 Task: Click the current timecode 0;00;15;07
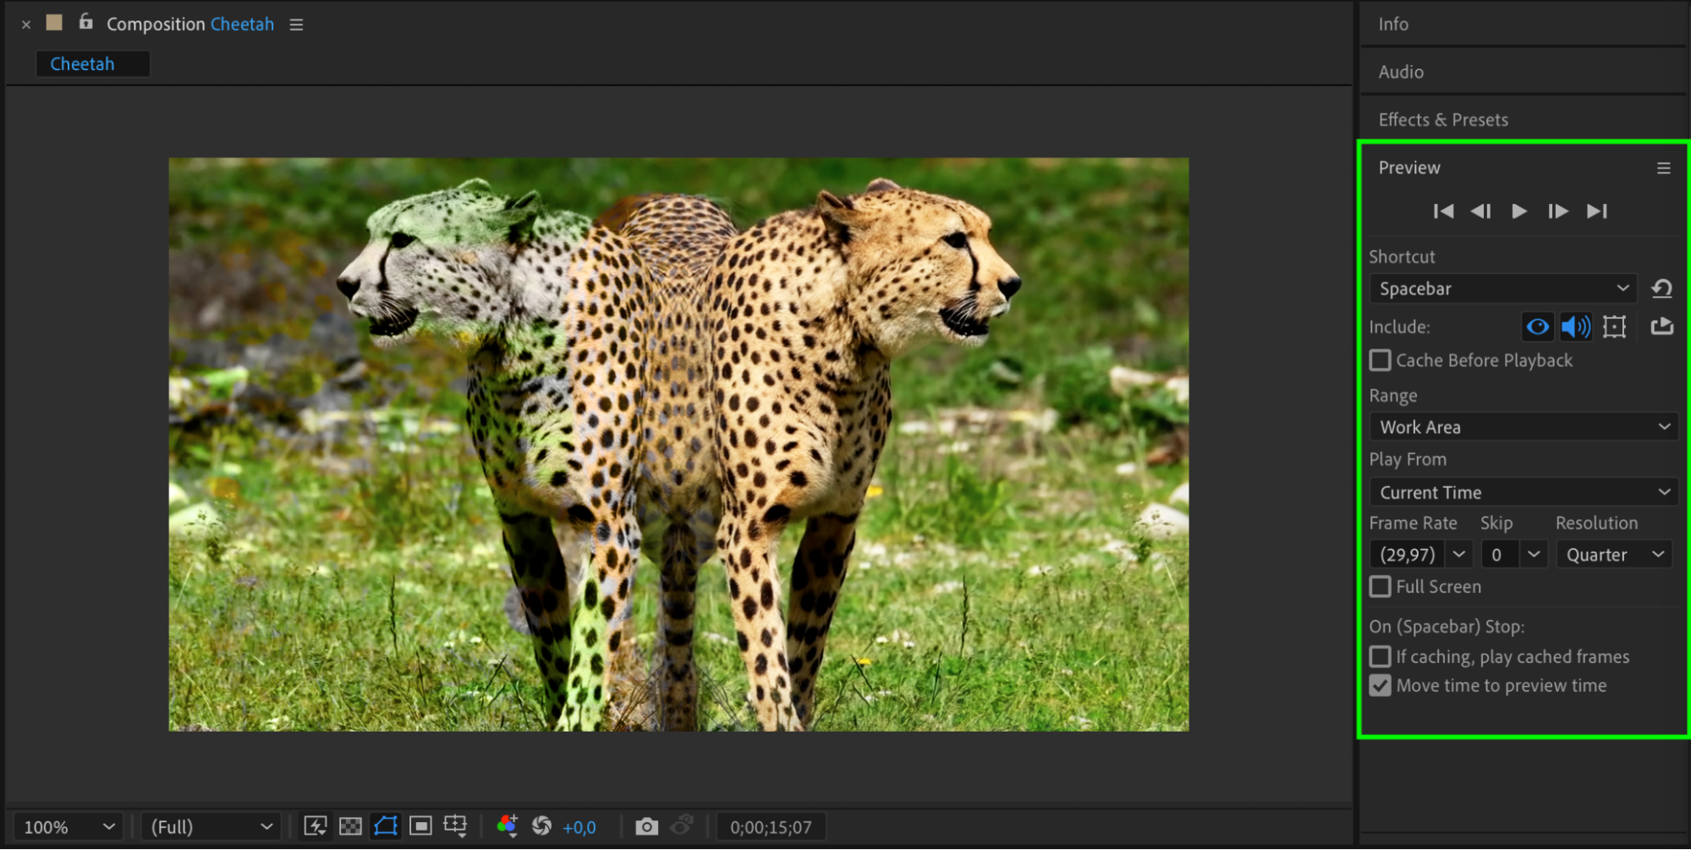pos(771,827)
